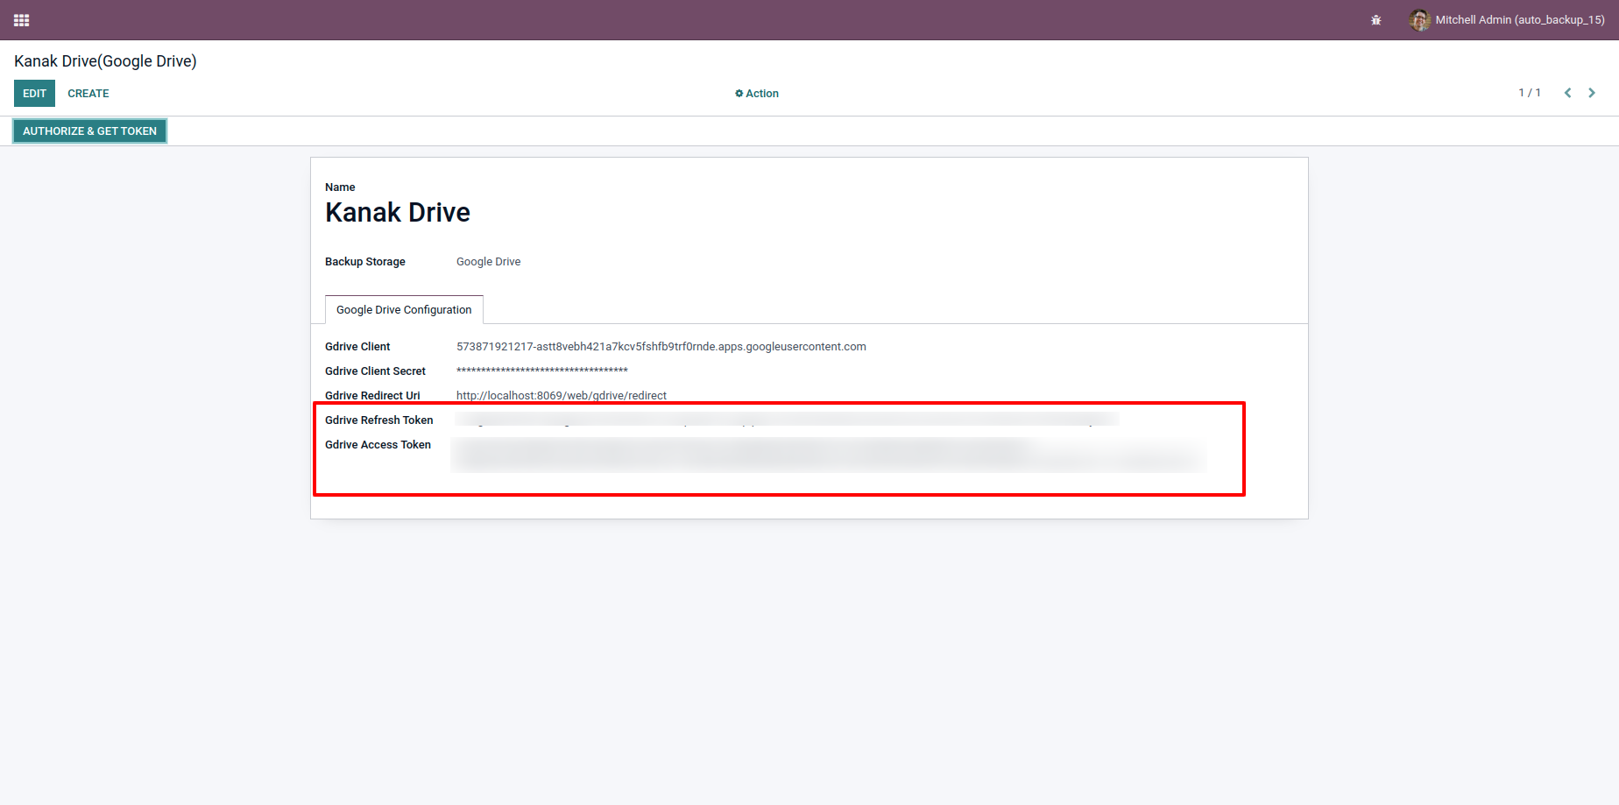
Task: Click the Gdrive Client label
Action: tap(357, 347)
